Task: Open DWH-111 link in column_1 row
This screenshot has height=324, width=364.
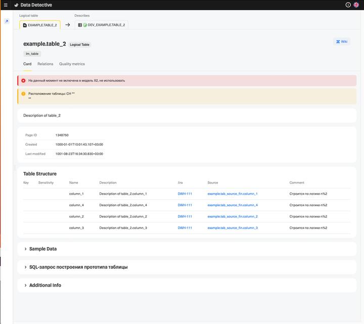Action: [185, 194]
